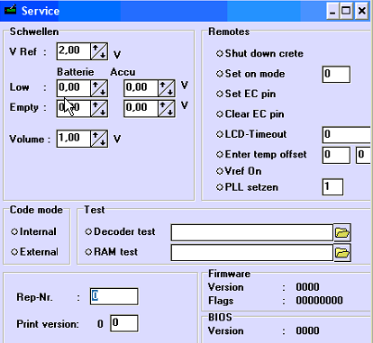Screen dimensions: 373x343
Task: Click Accu Empty value field
Action: click(141, 108)
